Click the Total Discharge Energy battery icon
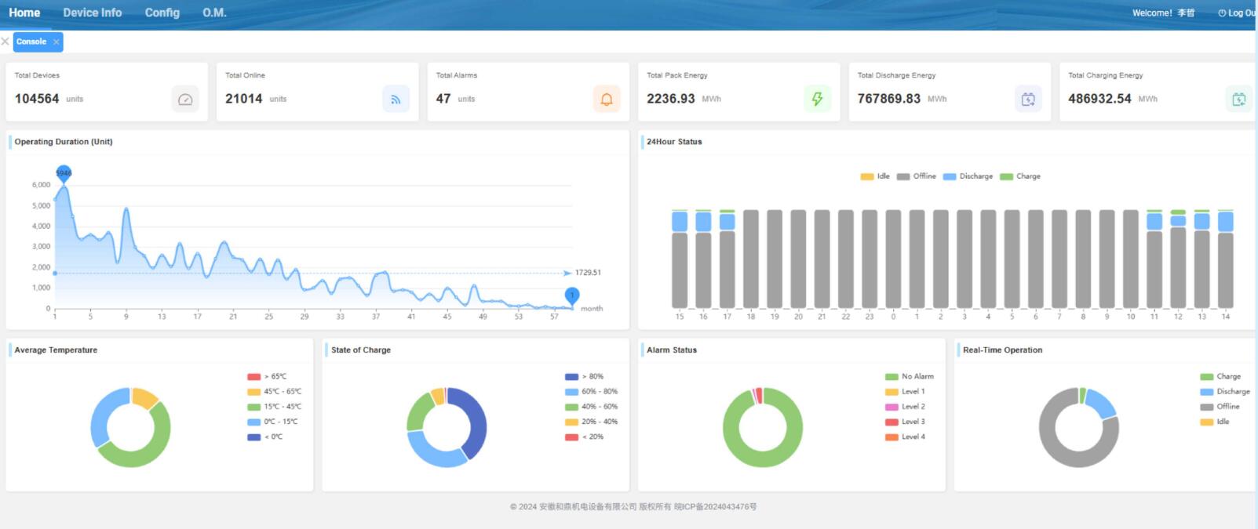 [x=1028, y=100]
